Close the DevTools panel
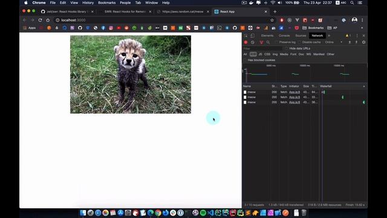The width and height of the screenshot is (387, 218). coord(364,36)
